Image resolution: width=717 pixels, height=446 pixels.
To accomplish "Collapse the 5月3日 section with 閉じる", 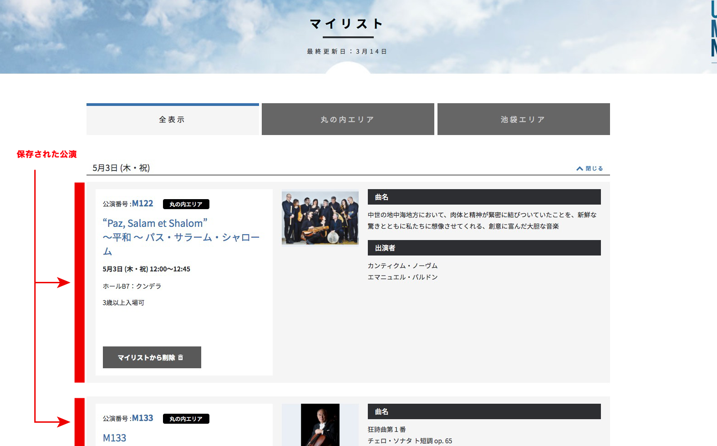I will coord(590,168).
